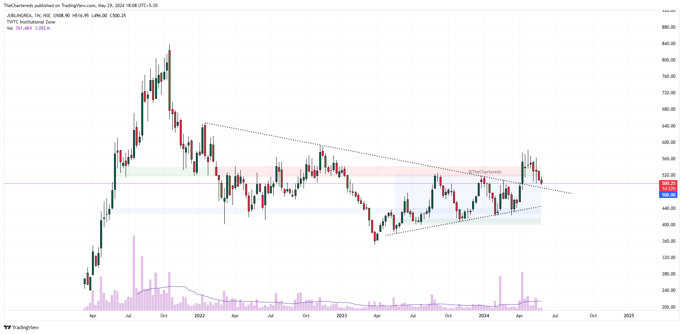
Task: Click the 400.00 price axis label
Action: click(x=668, y=225)
